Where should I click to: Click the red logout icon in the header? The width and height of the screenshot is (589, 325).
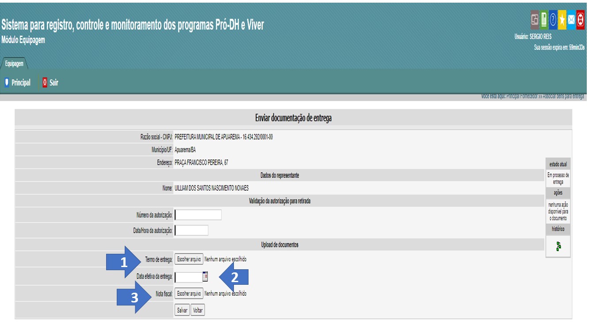pos(581,20)
